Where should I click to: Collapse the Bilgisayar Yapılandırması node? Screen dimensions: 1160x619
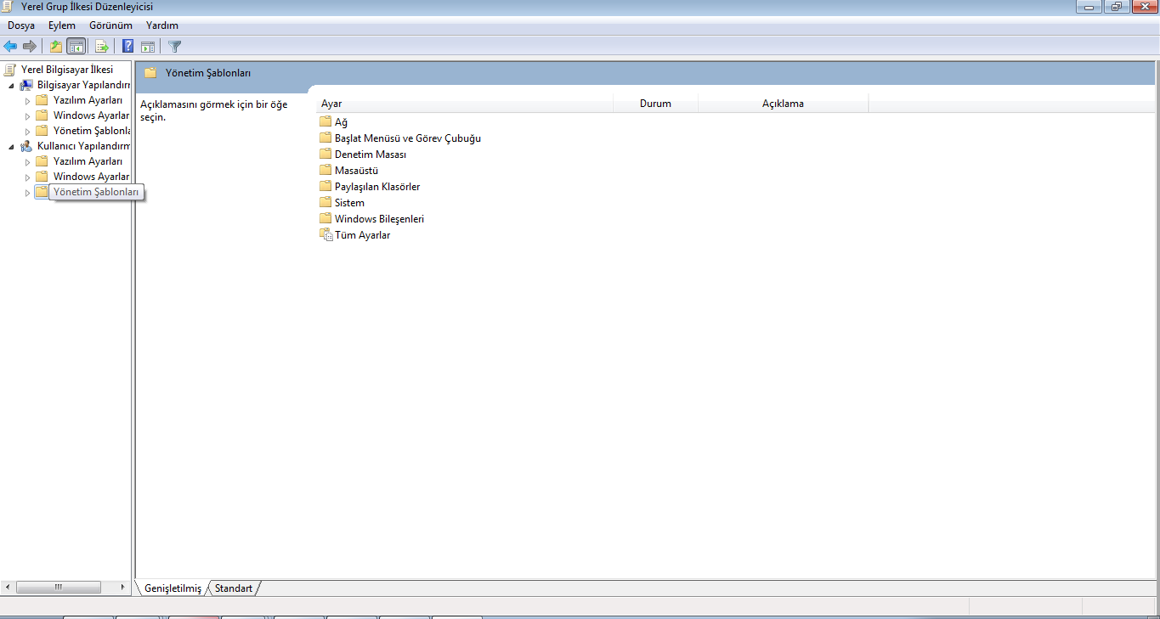click(x=11, y=85)
